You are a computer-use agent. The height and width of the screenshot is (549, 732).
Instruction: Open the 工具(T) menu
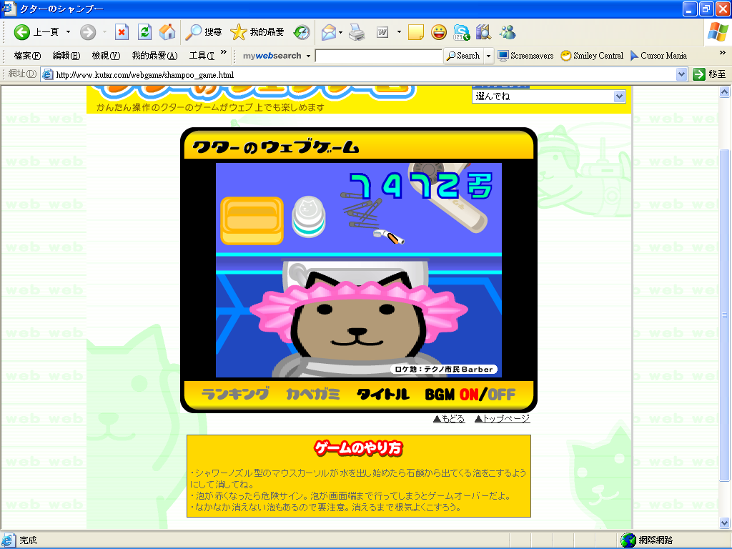coord(202,56)
